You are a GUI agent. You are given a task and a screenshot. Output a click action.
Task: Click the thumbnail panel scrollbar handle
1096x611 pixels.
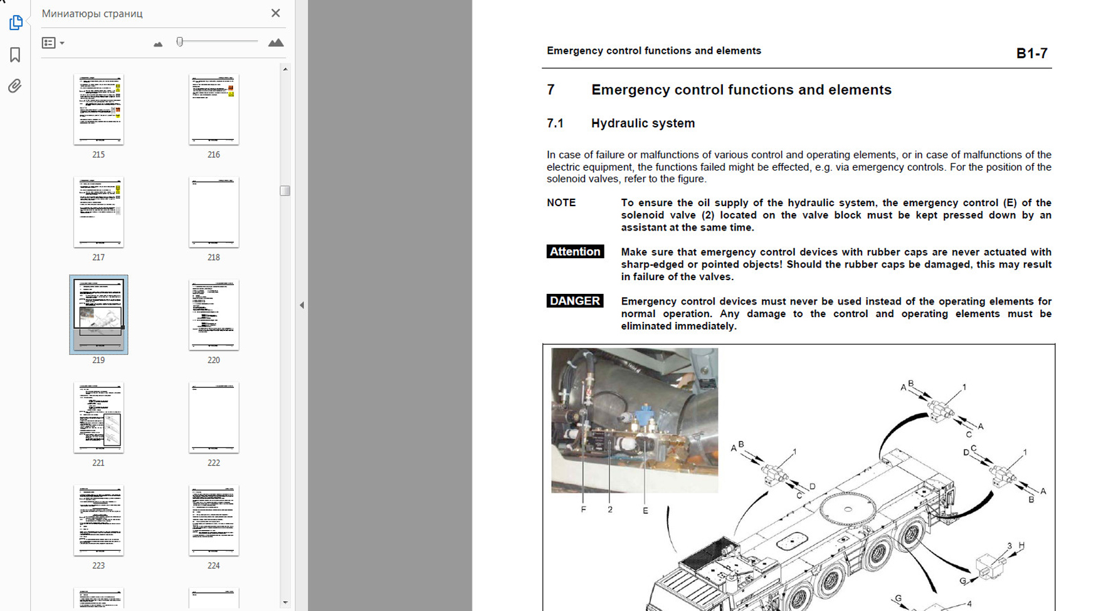click(285, 191)
